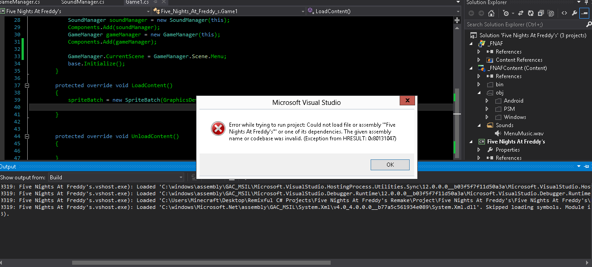Expand the bin folder
592x267 pixels.
click(479, 84)
